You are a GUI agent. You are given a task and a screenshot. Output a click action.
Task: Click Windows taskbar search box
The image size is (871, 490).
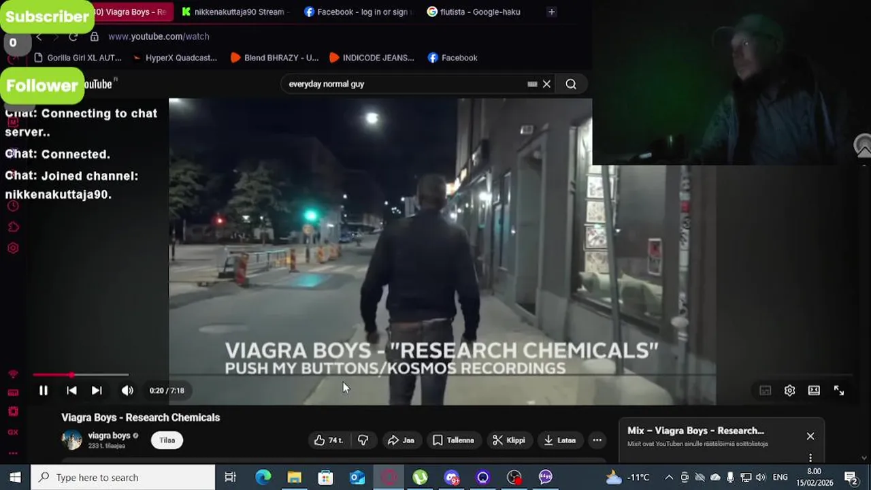click(123, 478)
